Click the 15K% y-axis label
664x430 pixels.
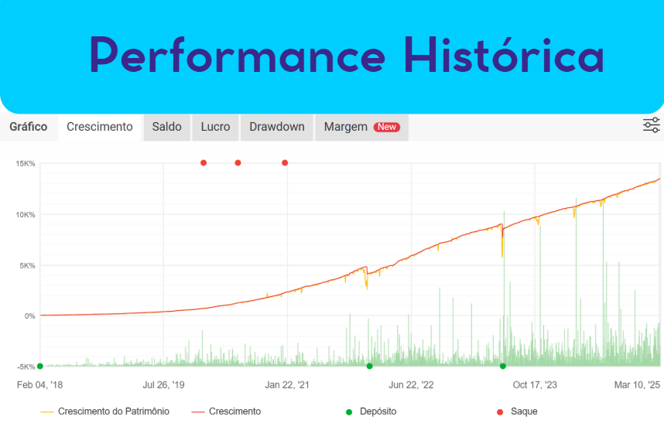(26, 164)
